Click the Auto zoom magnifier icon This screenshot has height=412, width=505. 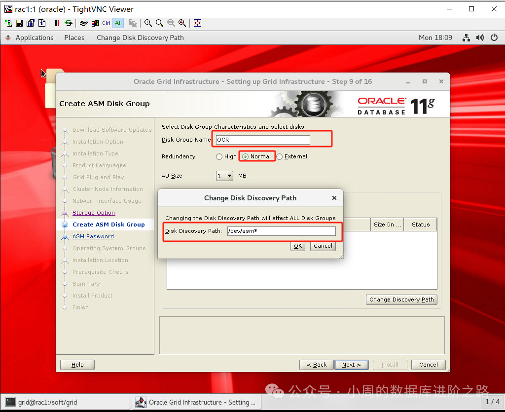pos(182,23)
